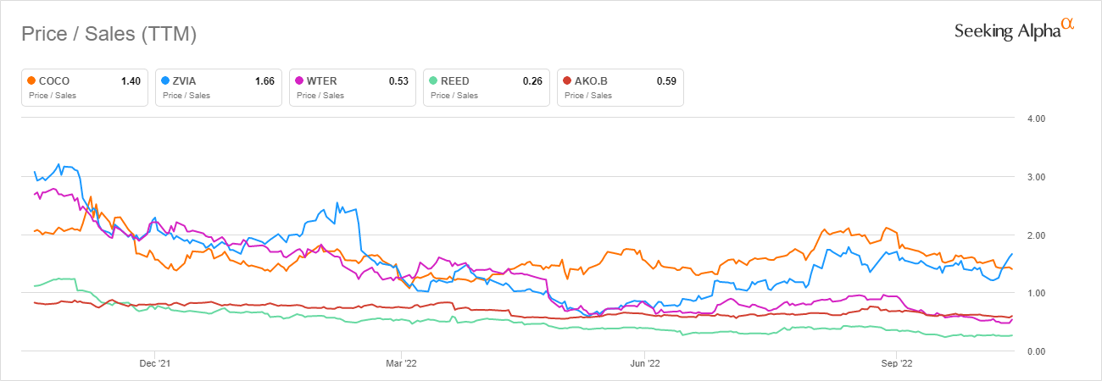Click the red AKO.B legend dot
The height and width of the screenshot is (381, 1102).
(x=567, y=80)
